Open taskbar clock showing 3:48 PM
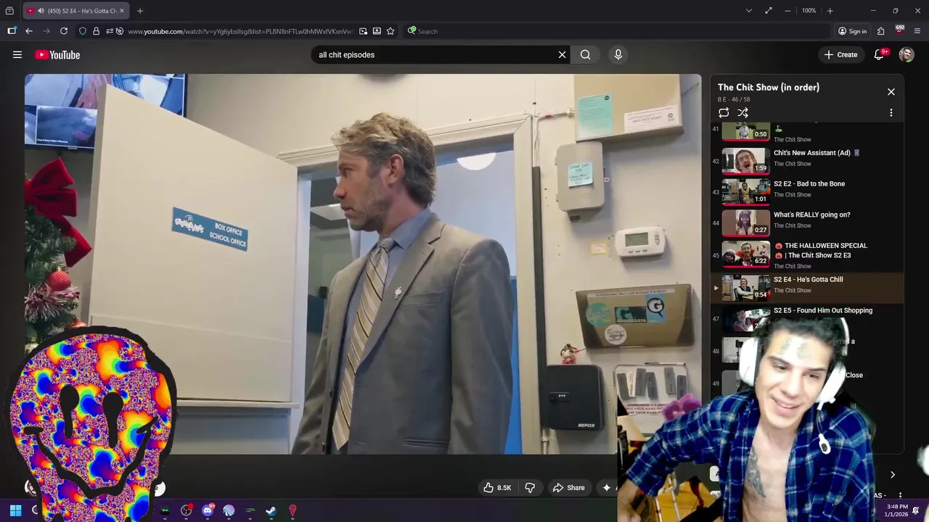This screenshot has height=522, width=929. coord(896,510)
